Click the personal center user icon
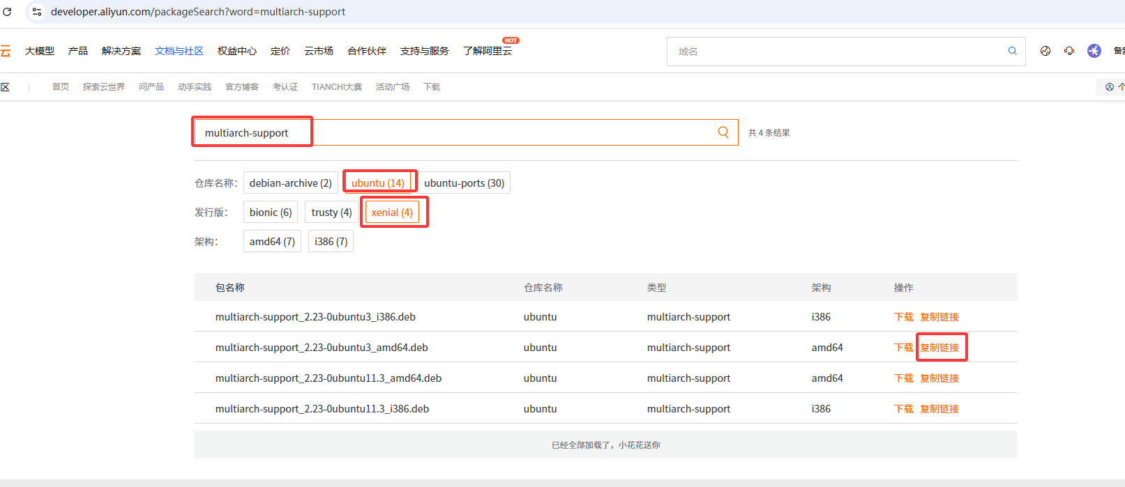This screenshot has height=487, width=1125. [1110, 87]
